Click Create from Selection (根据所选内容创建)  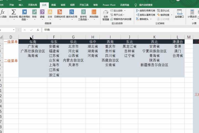(x=121, y=19)
